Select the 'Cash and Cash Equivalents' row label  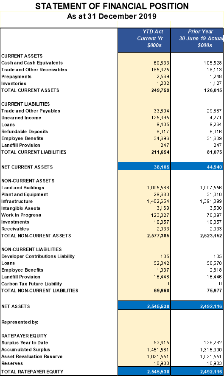coord(32,63)
